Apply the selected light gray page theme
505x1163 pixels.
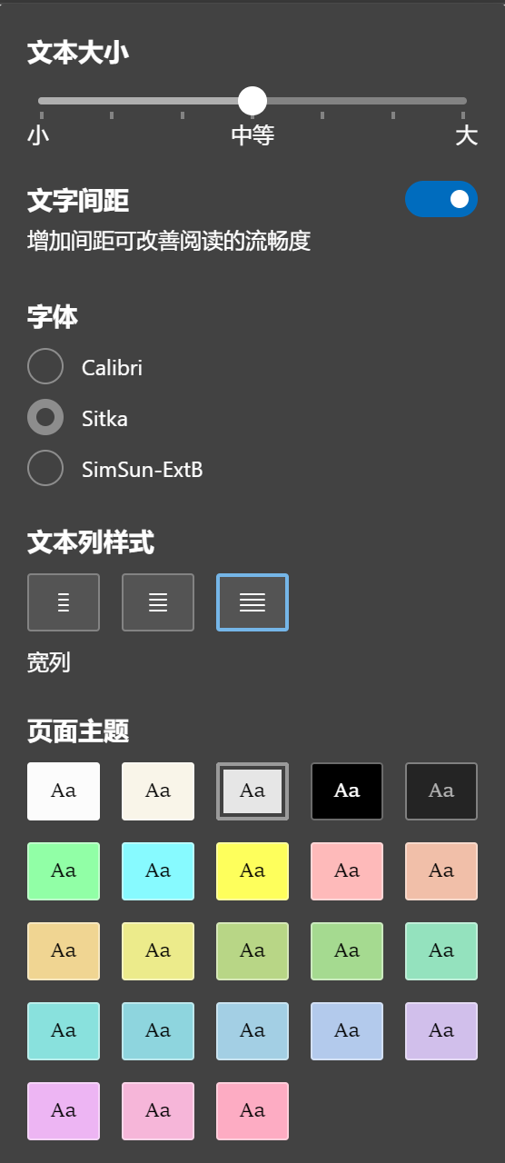[x=252, y=791]
